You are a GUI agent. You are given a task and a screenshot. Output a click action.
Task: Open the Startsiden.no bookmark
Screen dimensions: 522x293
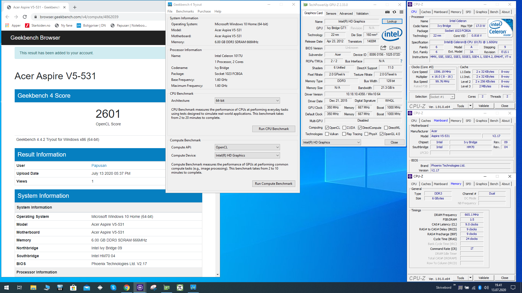[38, 26]
